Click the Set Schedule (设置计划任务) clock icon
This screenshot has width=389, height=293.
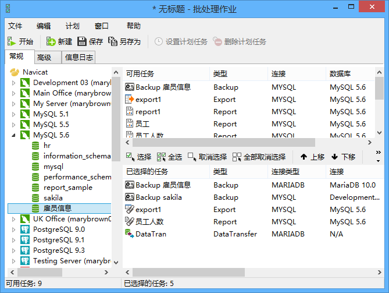click(x=159, y=41)
